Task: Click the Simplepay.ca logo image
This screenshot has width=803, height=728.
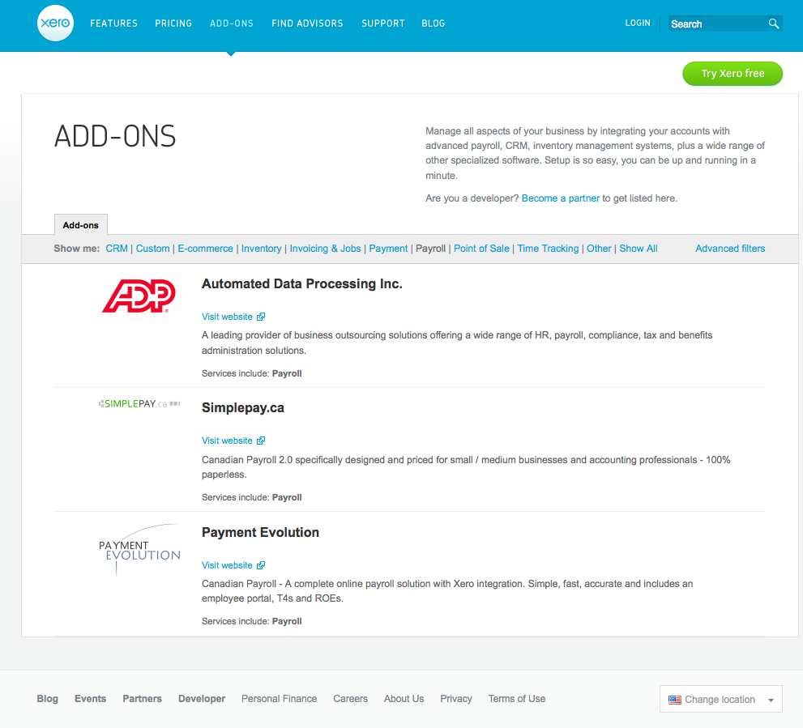Action: (x=139, y=403)
